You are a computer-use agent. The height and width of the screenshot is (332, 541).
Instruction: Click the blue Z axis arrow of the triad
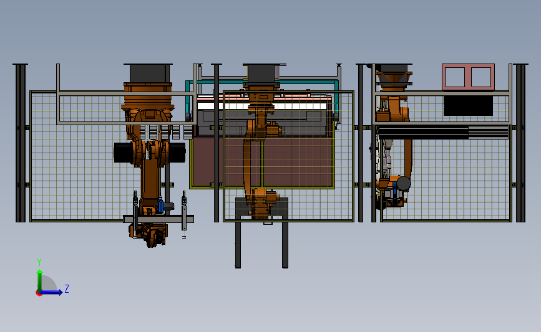tap(51, 292)
